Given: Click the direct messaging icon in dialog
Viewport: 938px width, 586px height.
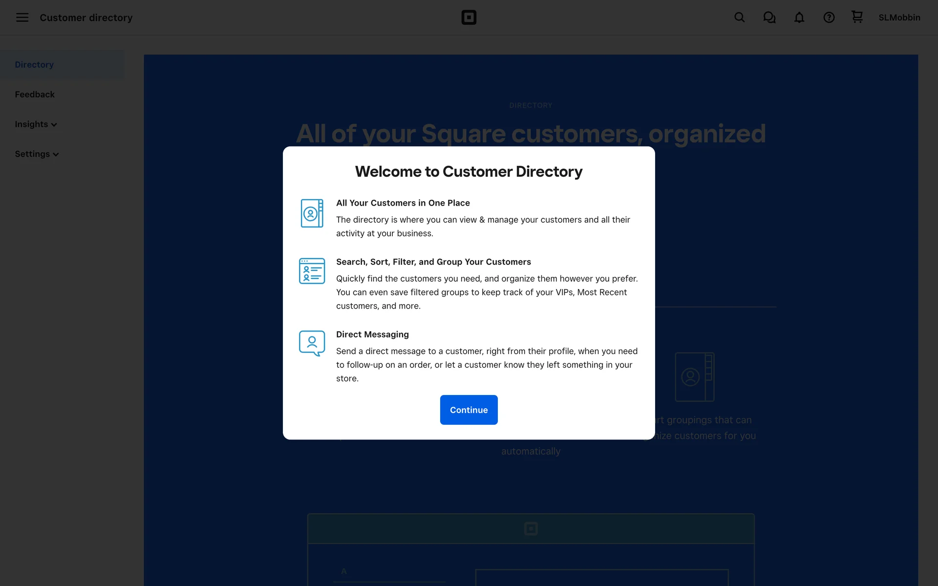Looking at the screenshot, I should click(x=312, y=343).
